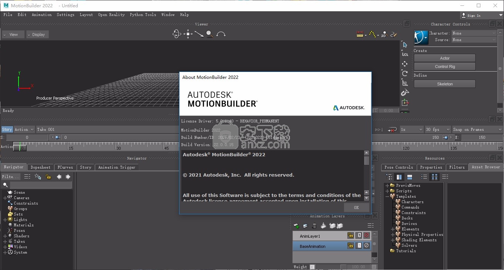504x270 pixels.
Task: Click the snap magnet tool icon
Action: pos(405,93)
